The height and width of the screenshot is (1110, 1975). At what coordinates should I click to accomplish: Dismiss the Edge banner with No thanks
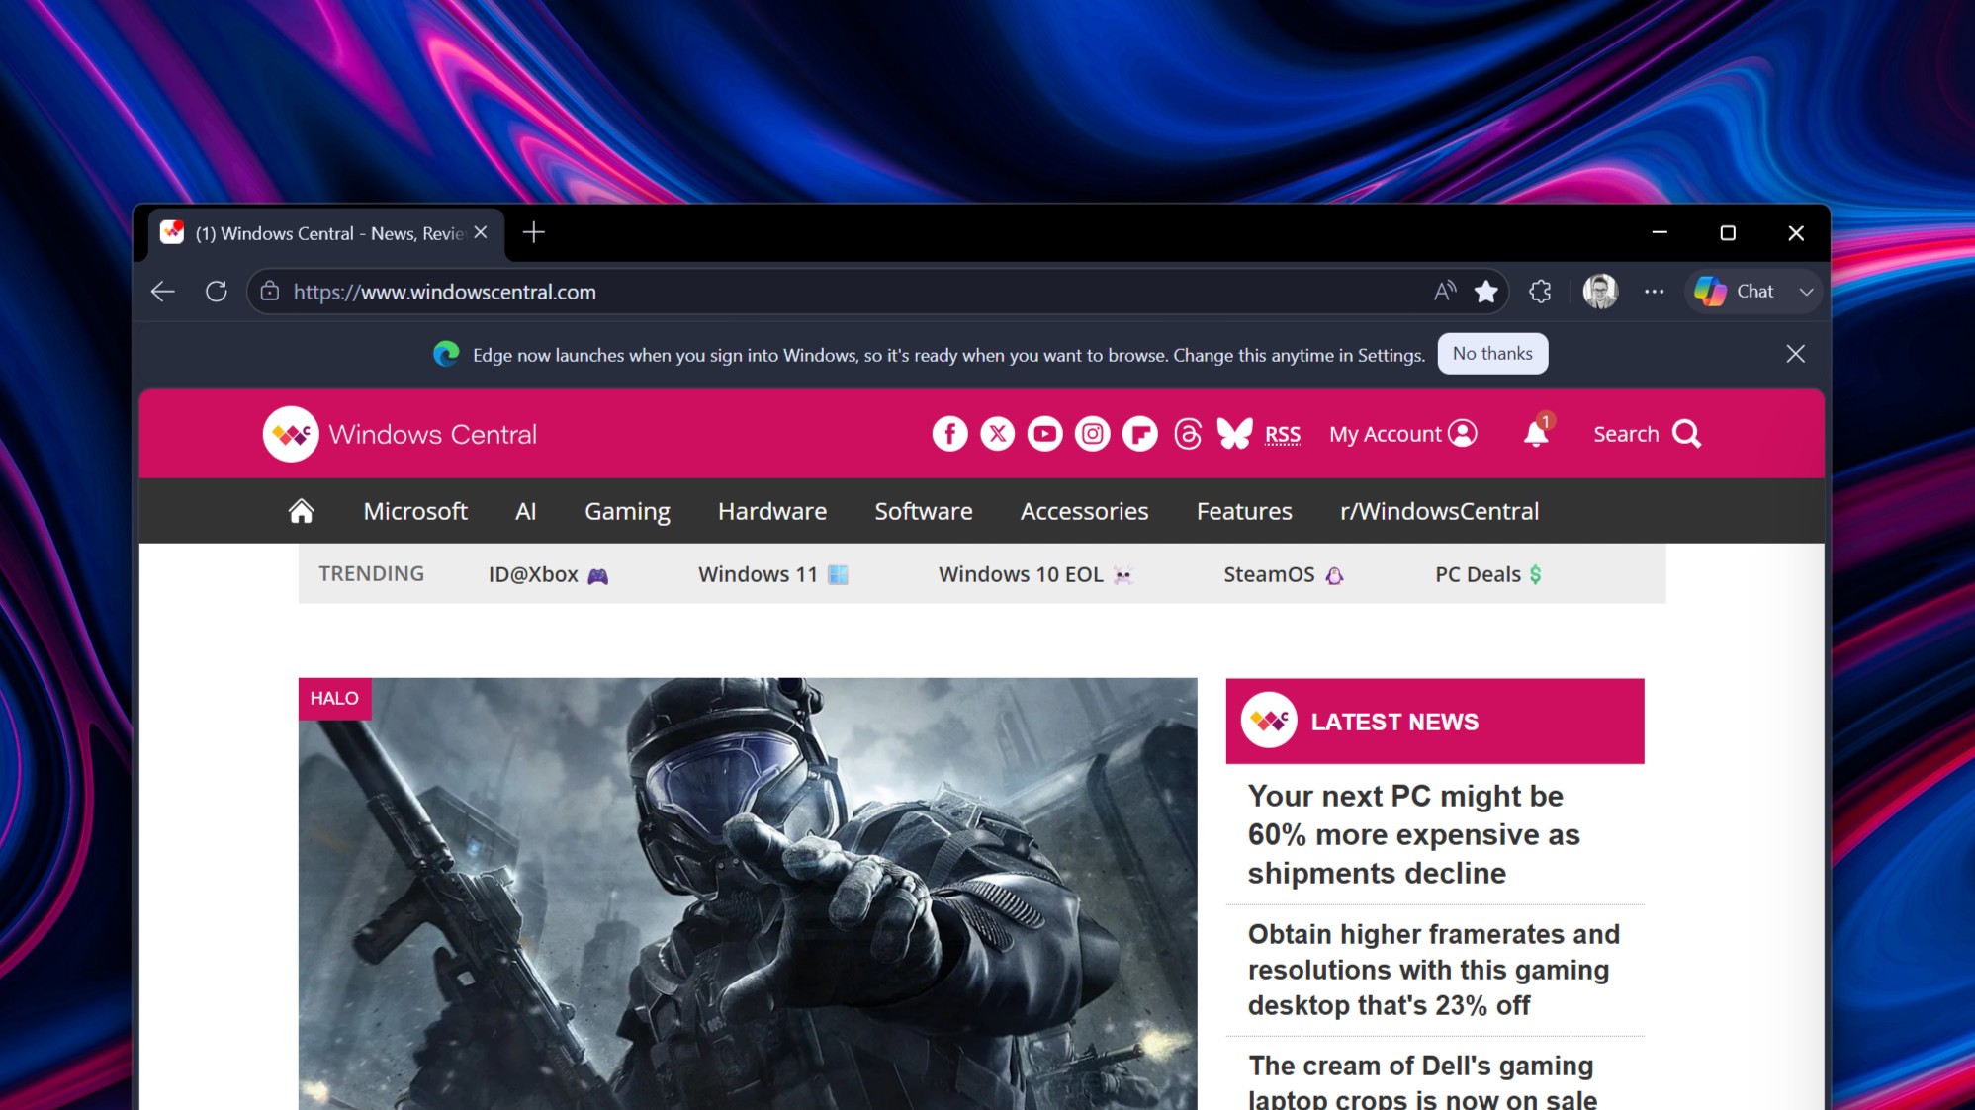(1492, 353)
